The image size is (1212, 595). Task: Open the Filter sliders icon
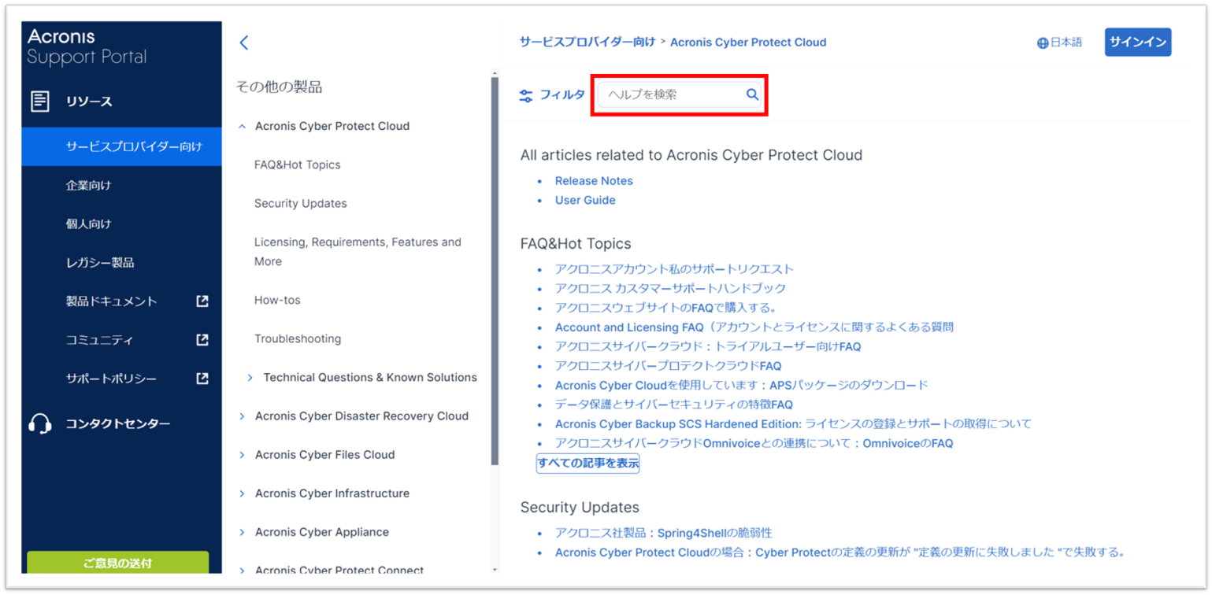(526, 96)
